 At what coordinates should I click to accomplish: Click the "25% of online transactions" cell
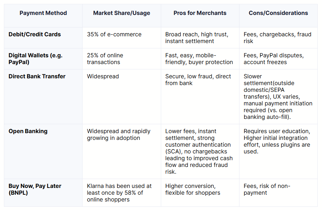(x=105, y=59)
